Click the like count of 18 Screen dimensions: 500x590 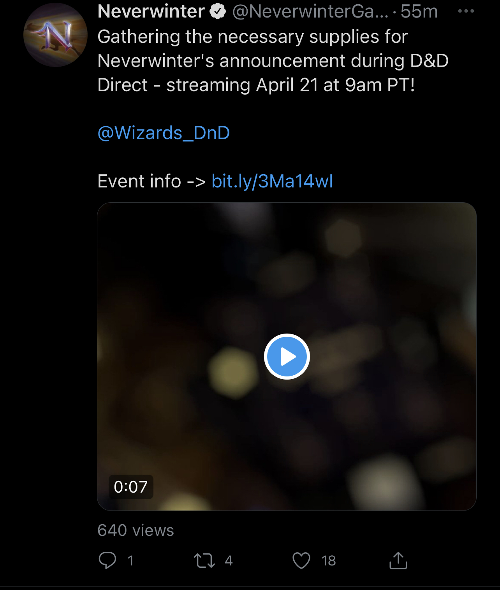(329, 561)
